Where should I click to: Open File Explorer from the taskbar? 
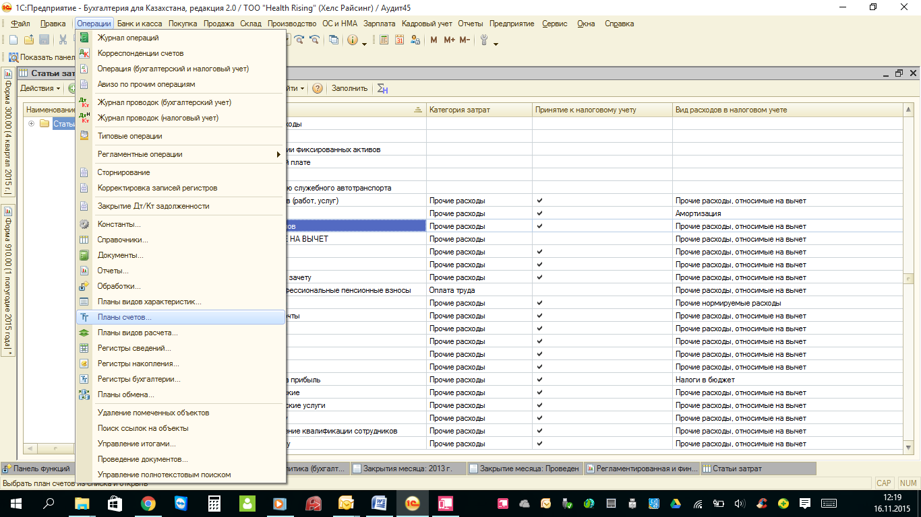coord(82,504)
